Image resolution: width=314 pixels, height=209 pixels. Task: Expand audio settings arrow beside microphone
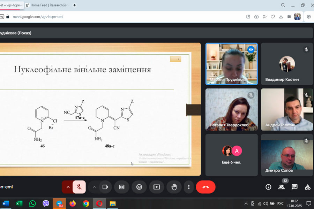(68, 187)
